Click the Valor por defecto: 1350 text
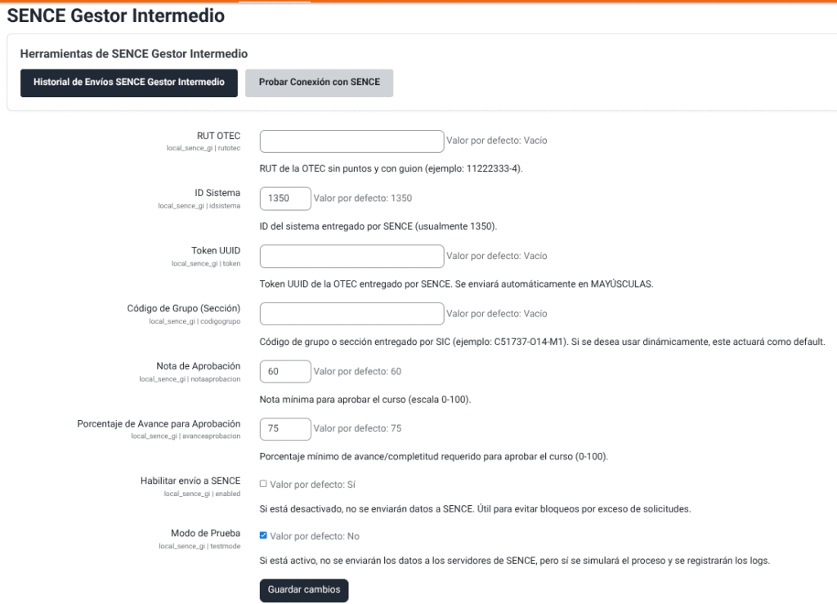Viewport: 837px width, 604px height. tap(362, 199)
